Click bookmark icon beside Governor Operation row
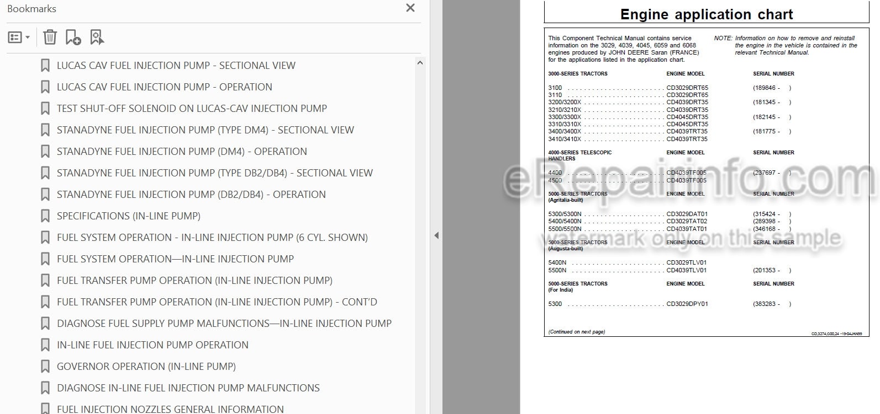Viewport: 880px width, 414px height. point(45,366)
